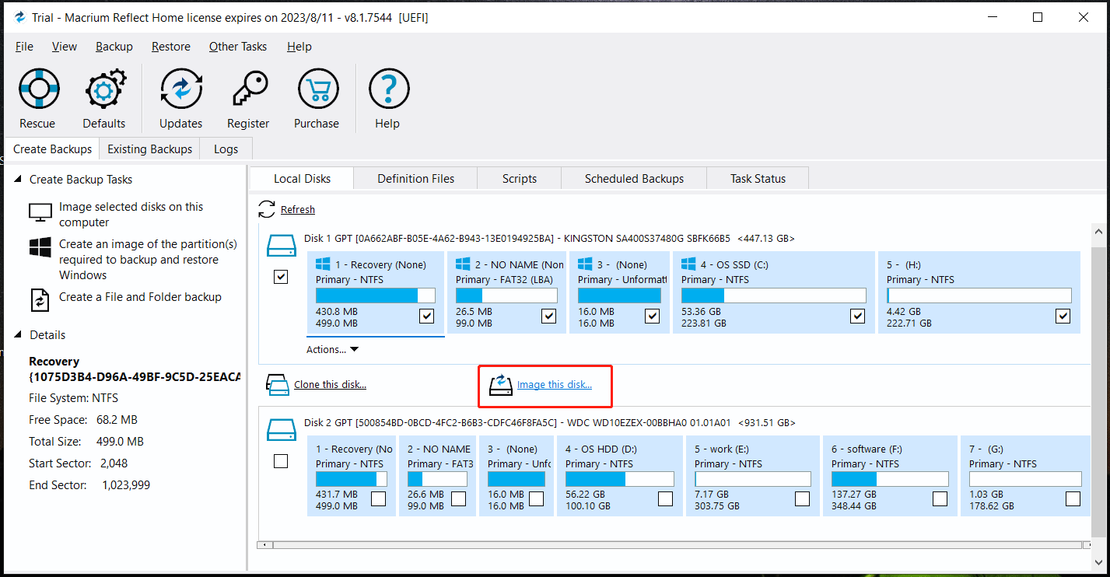Switch to the Logs tab

click(226, 149)
